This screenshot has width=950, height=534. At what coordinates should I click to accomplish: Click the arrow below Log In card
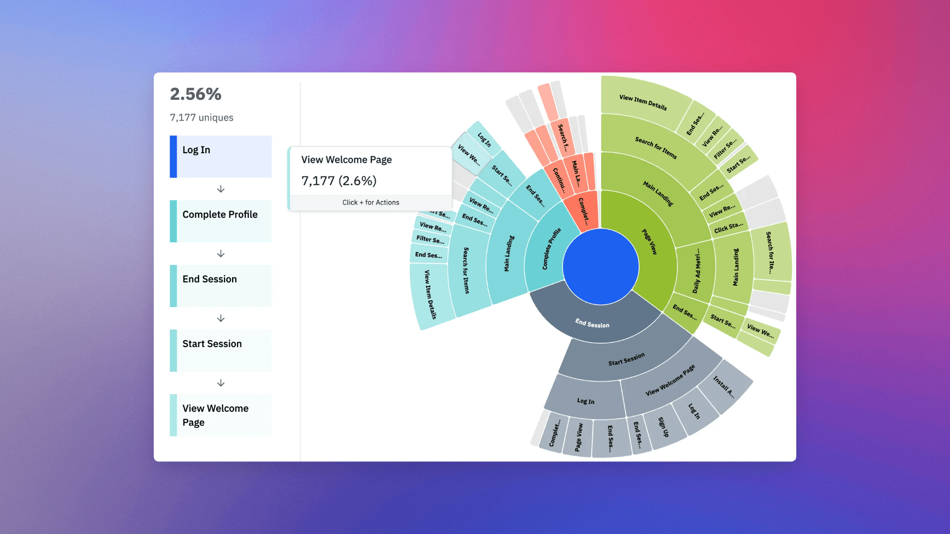tap(221, 189)
